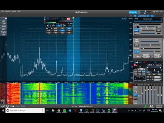
Task: Toggle the DEXP button
Action: click(136, 52)
